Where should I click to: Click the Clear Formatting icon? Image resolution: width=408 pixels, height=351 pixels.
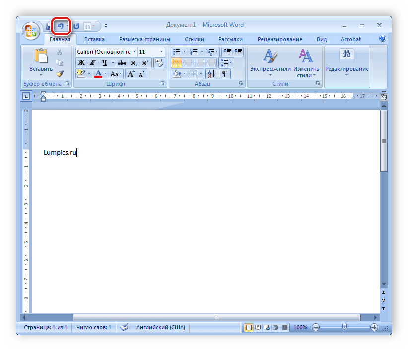159,63
